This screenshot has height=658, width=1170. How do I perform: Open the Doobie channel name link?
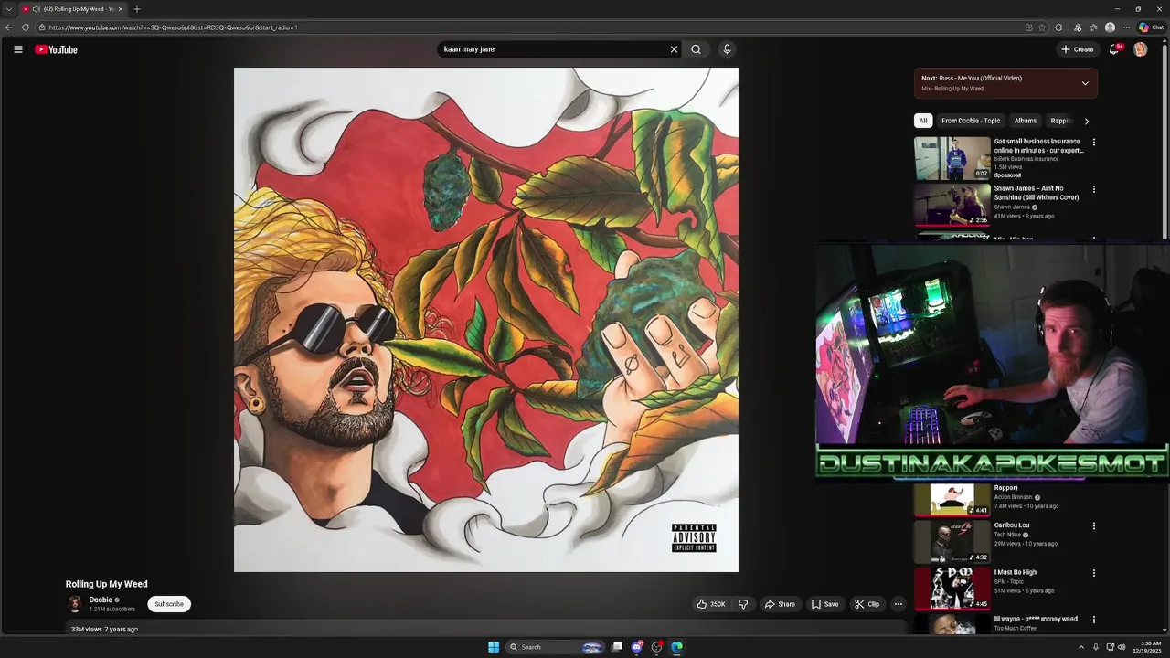101,600
